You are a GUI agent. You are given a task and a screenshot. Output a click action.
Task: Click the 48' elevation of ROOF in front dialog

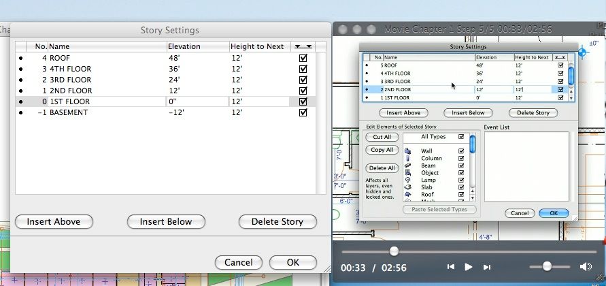pos(174,58)
